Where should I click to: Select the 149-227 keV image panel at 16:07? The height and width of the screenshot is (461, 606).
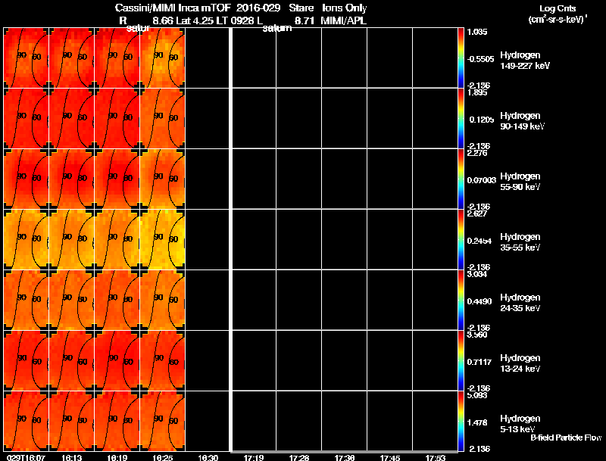pos(26,58)
